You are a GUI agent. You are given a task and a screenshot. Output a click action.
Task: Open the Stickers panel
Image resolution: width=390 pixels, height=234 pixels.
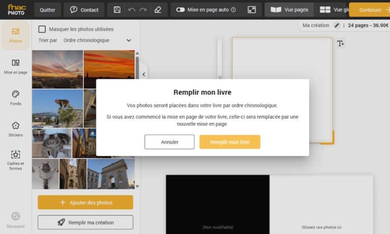point(15,129)
